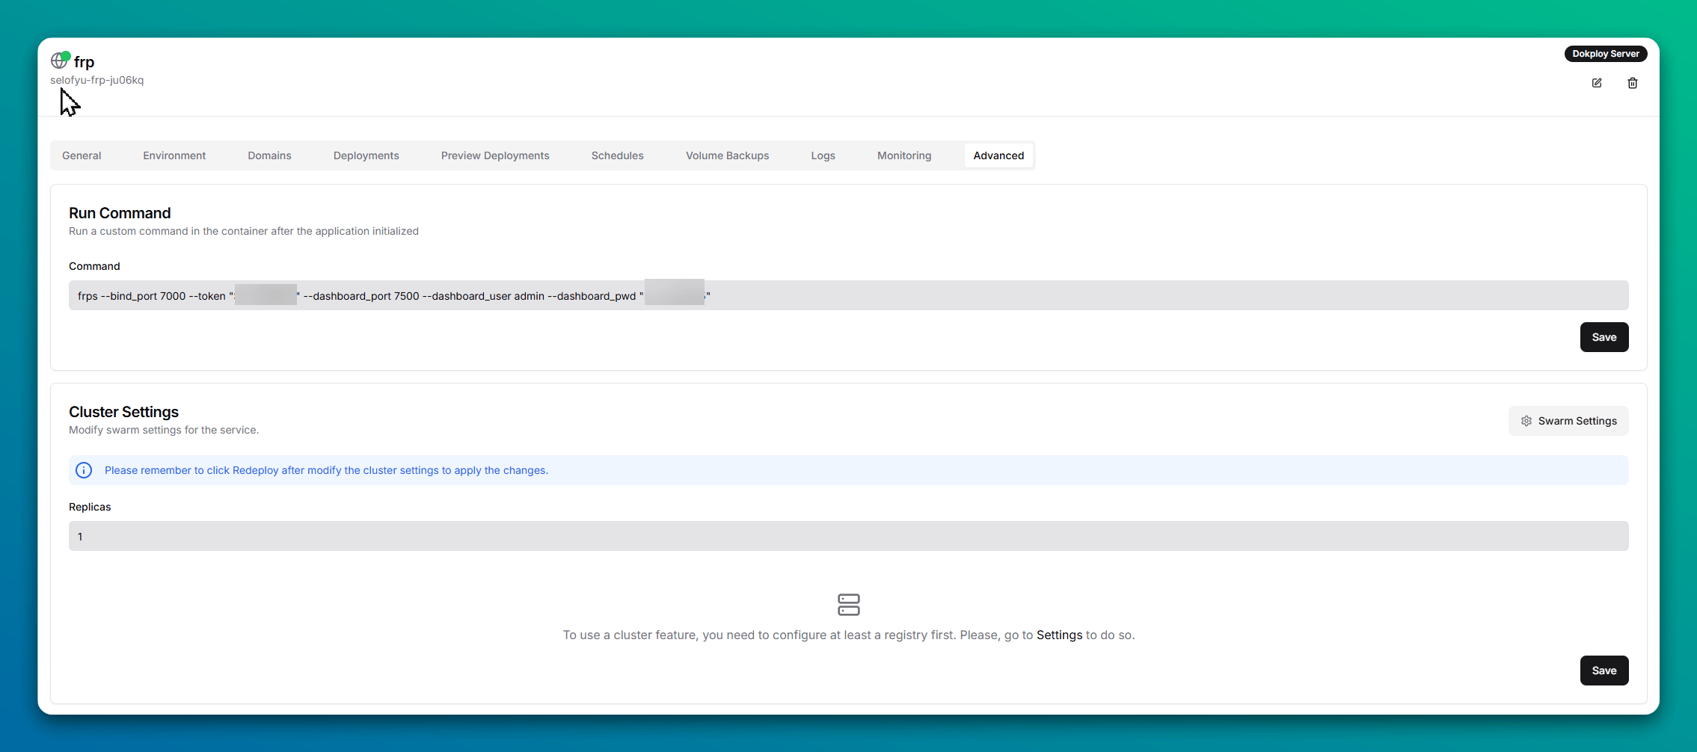Select the Deployments tab
This screenshot has width=1697, height=752.
pyautogui.click(x=366, y=155)
